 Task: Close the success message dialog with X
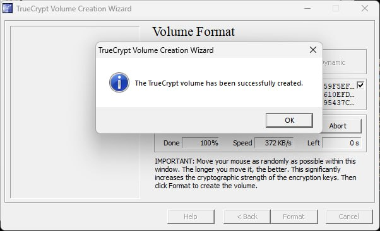pos(313,50)
